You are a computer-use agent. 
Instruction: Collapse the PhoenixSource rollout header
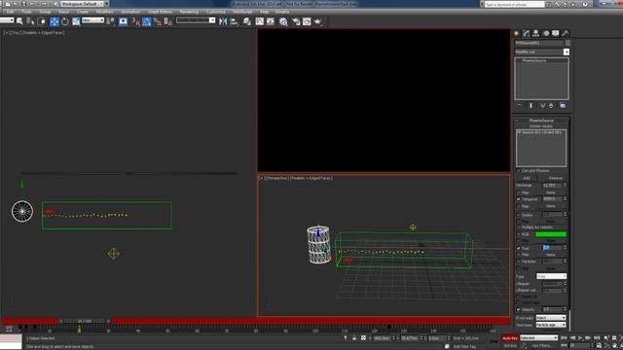pos(541,121)
